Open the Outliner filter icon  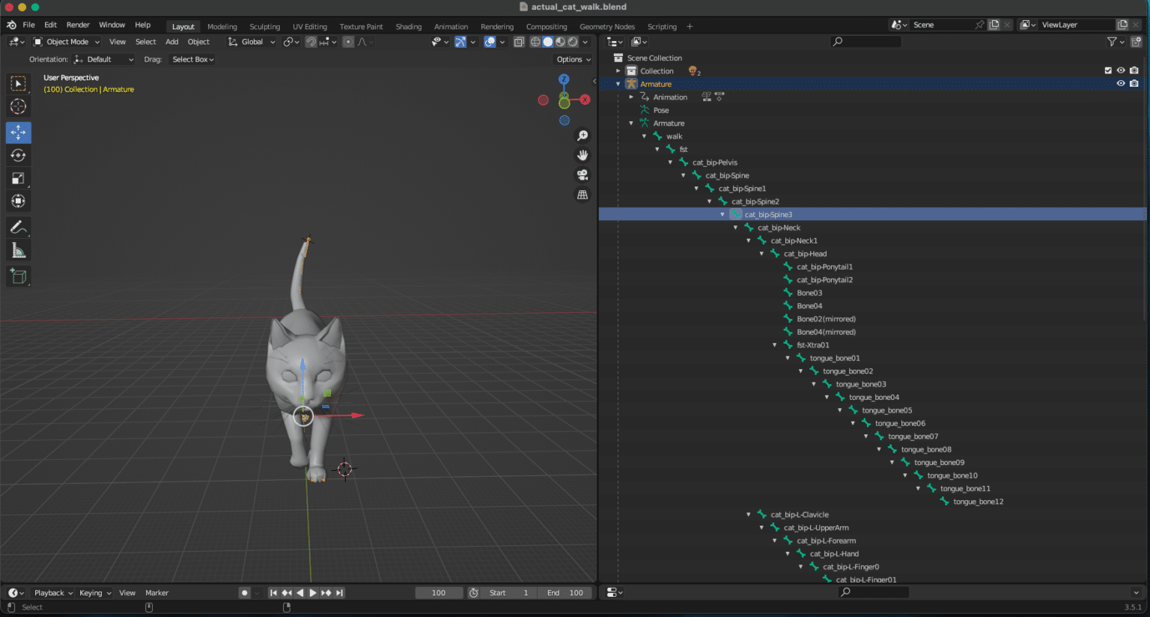(x=1112, y=42)
